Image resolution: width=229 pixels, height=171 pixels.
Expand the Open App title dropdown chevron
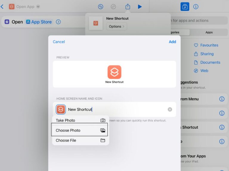[38, 7]
